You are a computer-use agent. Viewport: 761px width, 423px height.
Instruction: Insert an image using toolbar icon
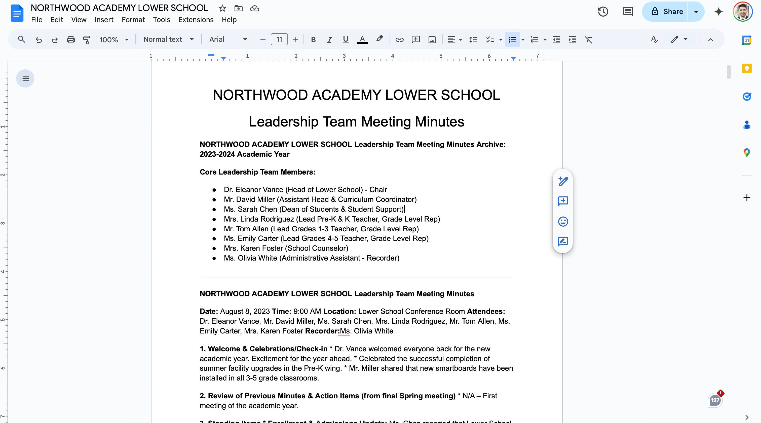tap(432, 39)
